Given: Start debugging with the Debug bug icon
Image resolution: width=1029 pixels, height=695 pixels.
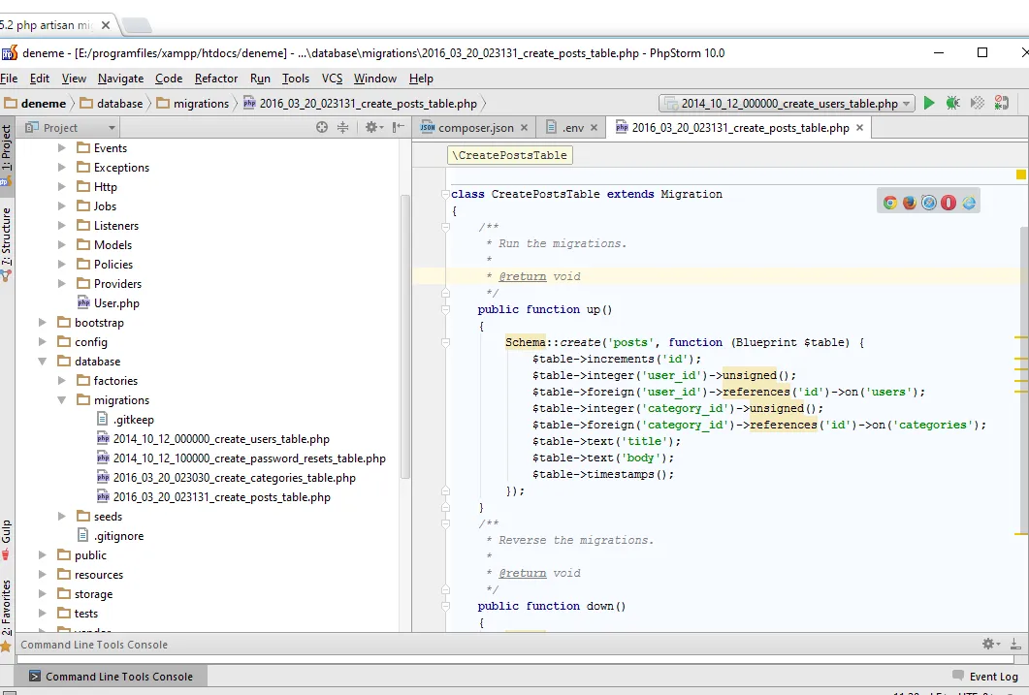Looking at the screenshot, I should [x=953, y=103].
